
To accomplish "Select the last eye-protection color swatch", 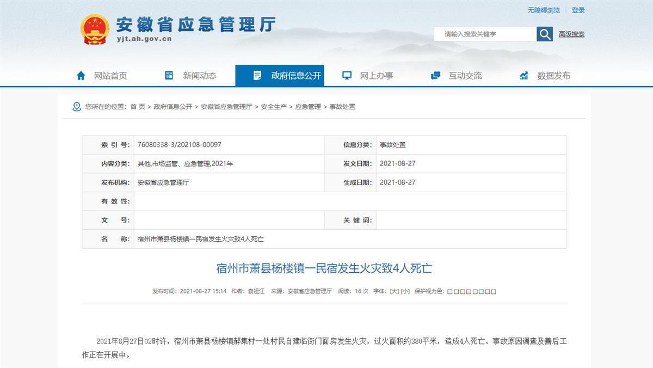I will 494,292.
